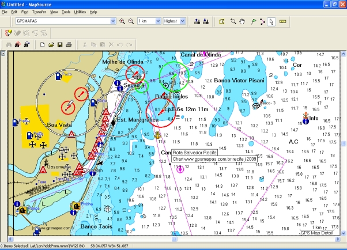Open the Transfer menu
This screenshot has width=347, height=250.
pos(39,12)
